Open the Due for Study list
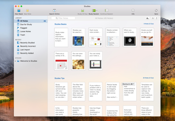This screenshot has width=175, height=121. 31,24
